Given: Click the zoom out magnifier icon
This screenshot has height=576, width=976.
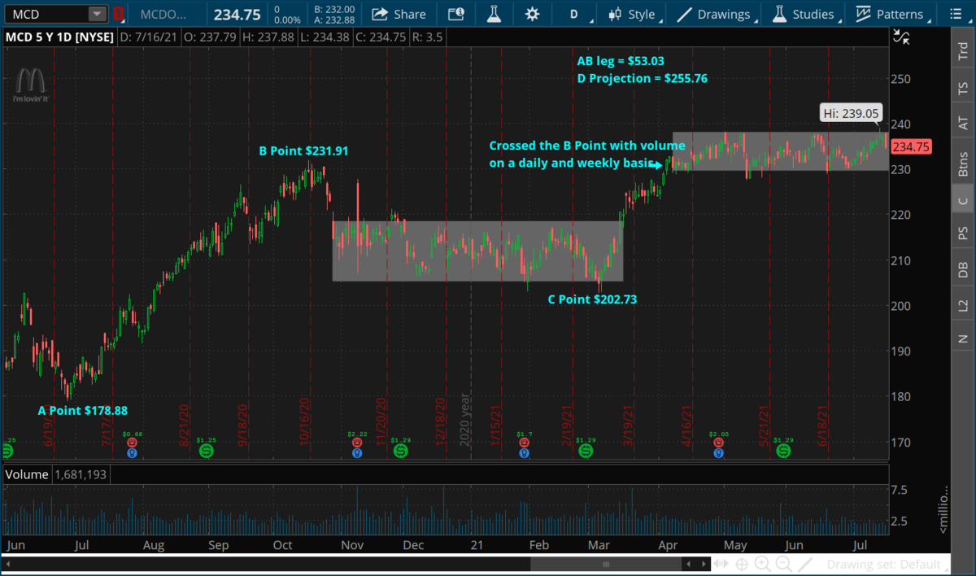Looking at the screenshot, I should tap(782, 564).
